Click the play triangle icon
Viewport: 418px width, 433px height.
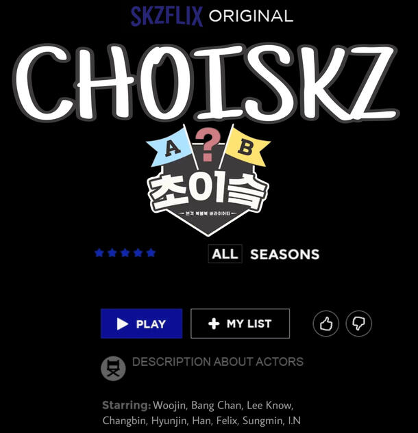tap(122, 324)
